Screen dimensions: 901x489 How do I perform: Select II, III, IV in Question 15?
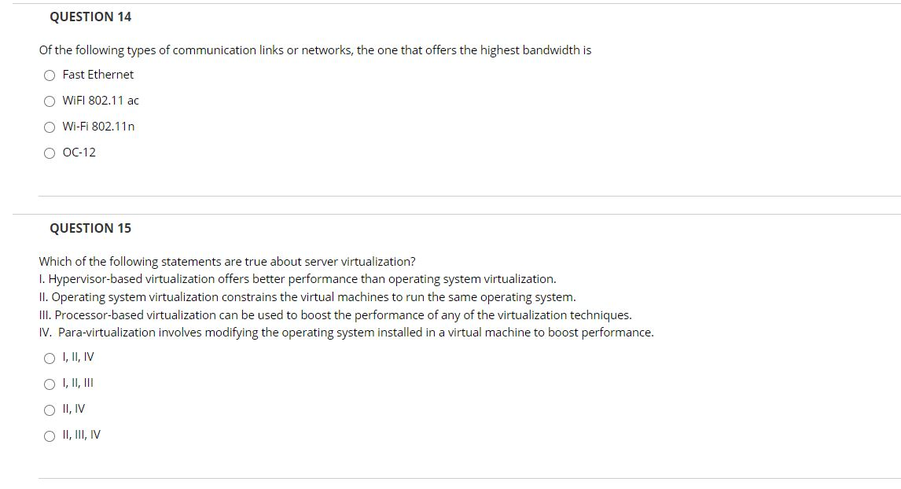[x=50, y=436]
